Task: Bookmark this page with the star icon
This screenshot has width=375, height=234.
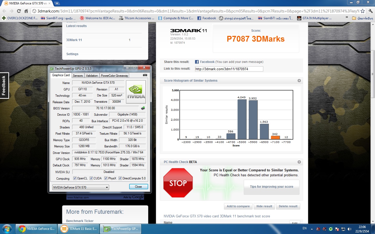Action: 362,11
